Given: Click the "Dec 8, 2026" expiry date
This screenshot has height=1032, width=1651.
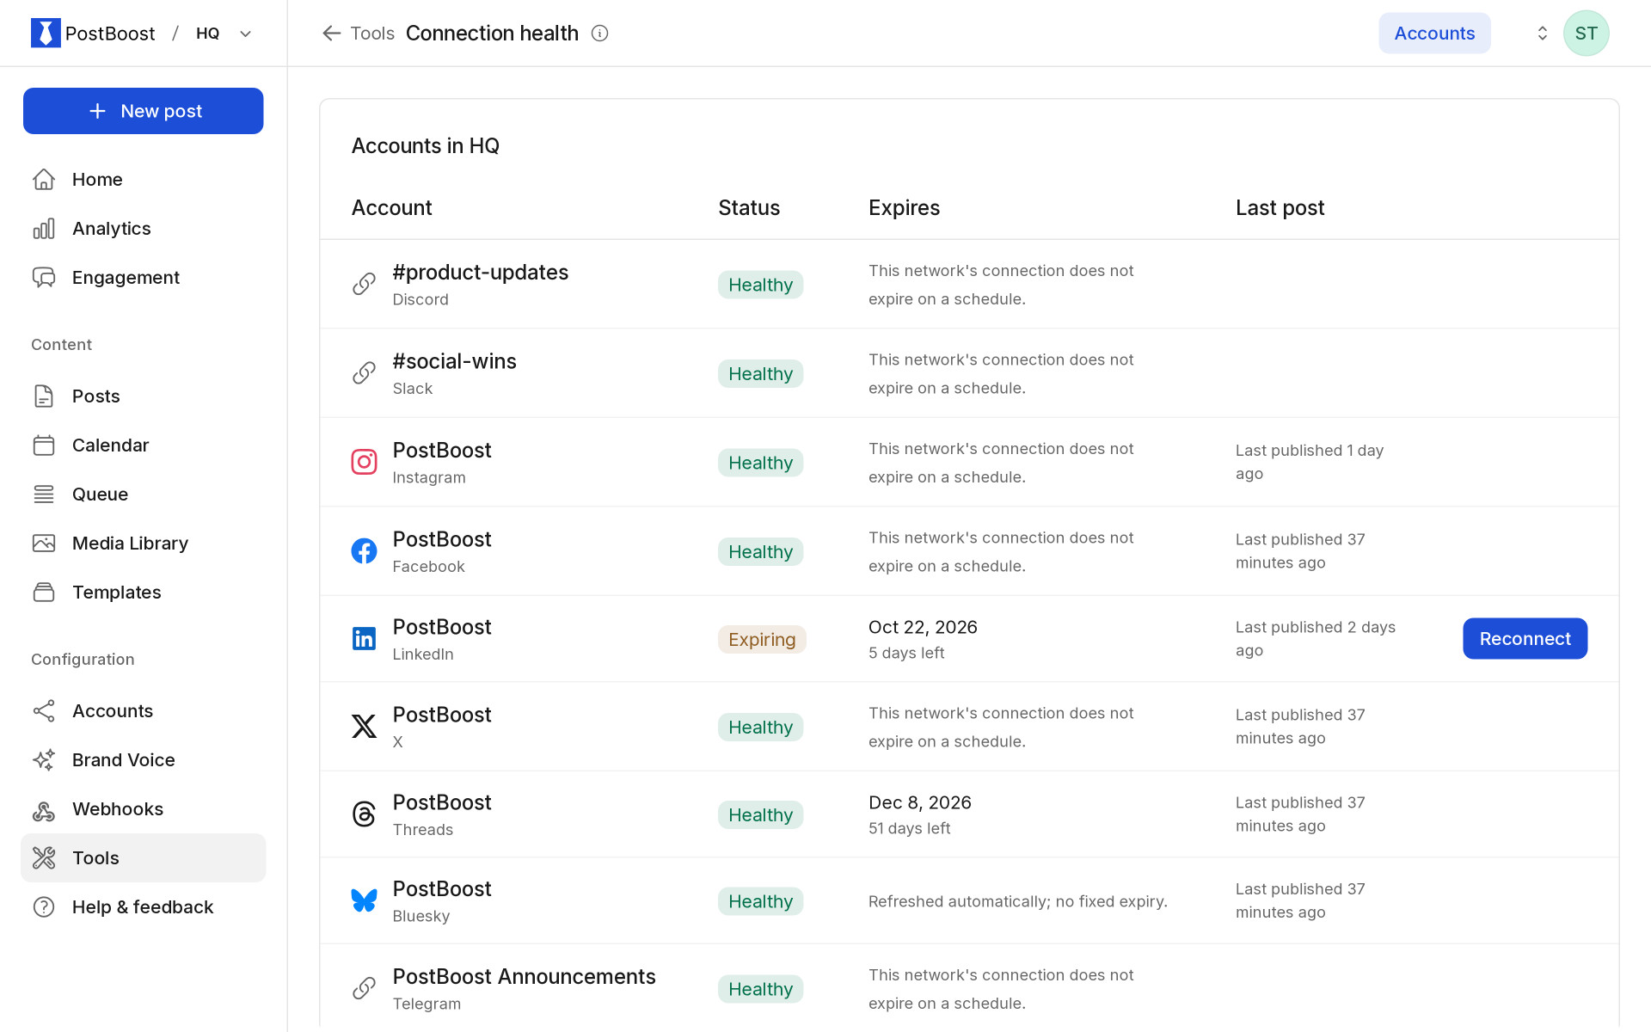Looking at the screenshot, I should pos(919,802).
